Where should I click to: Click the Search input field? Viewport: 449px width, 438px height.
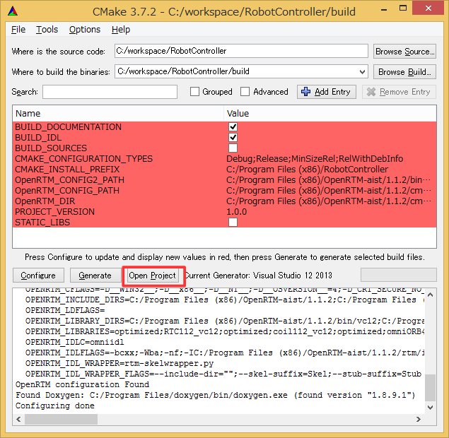109,92
